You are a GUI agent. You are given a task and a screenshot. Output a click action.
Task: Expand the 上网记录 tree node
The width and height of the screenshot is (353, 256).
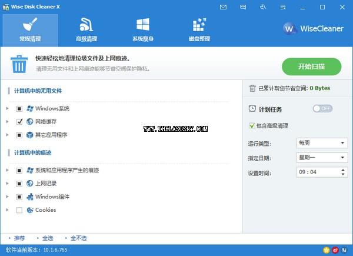tap(7, 184)
